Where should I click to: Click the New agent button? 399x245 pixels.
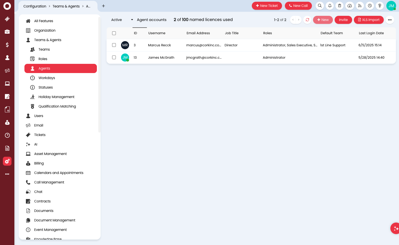pos(323,20)
